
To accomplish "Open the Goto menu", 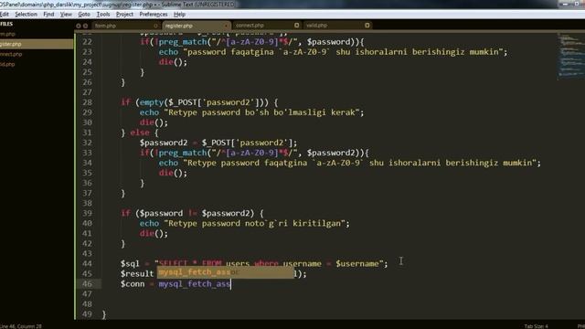I will click(x=84, y=15).
